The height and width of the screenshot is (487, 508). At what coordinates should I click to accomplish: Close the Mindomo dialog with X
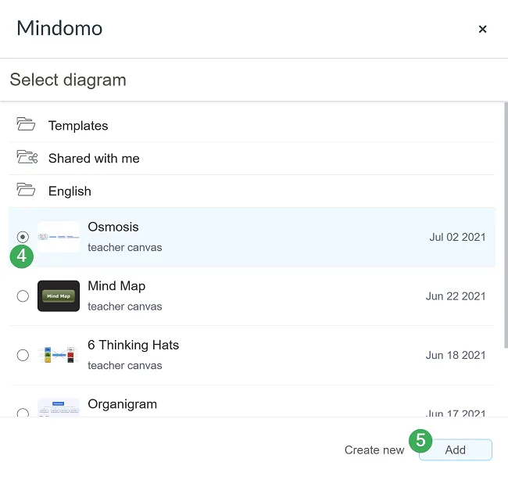click(x=482, y=29)
